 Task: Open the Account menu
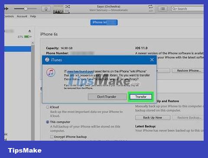22,16
